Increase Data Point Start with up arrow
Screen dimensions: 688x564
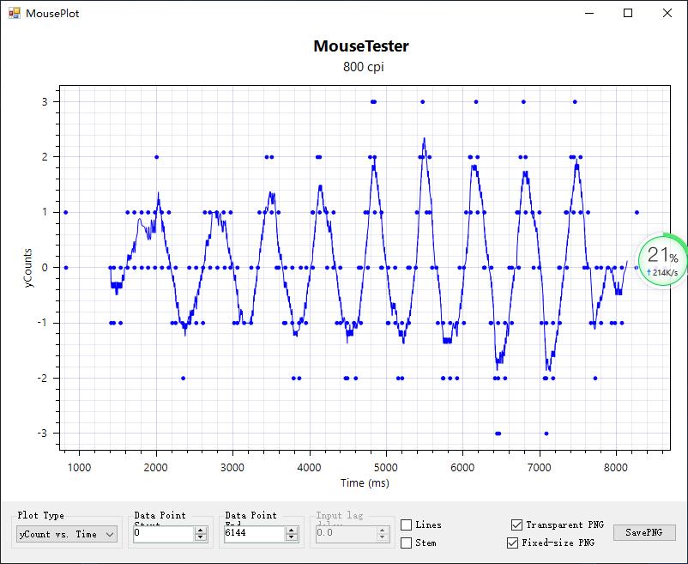tap(201, 531)
